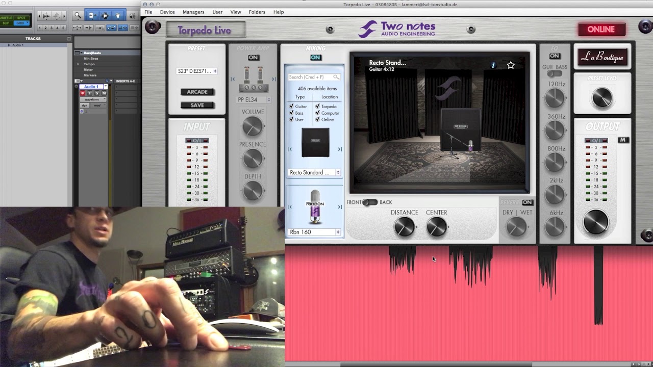Open the User menu
The width and height of the screenshot is (653, 367).
217,12
